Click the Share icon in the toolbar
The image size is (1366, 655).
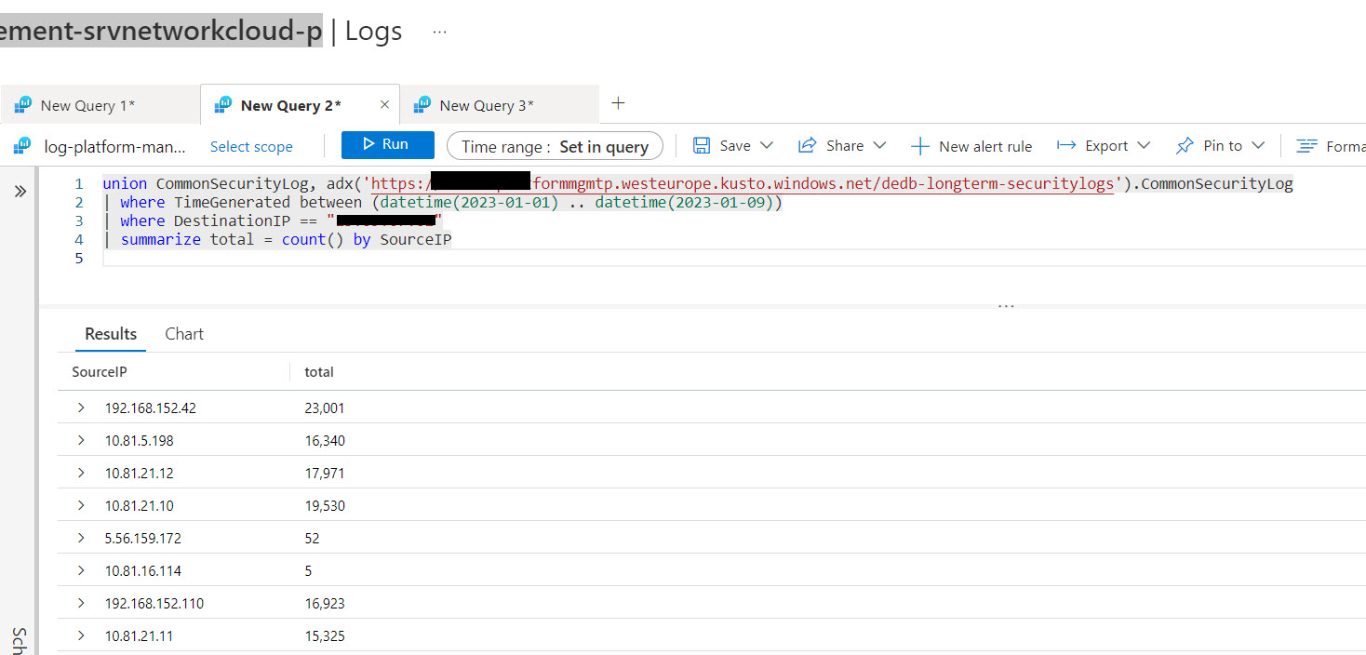(x=810, y=145)
